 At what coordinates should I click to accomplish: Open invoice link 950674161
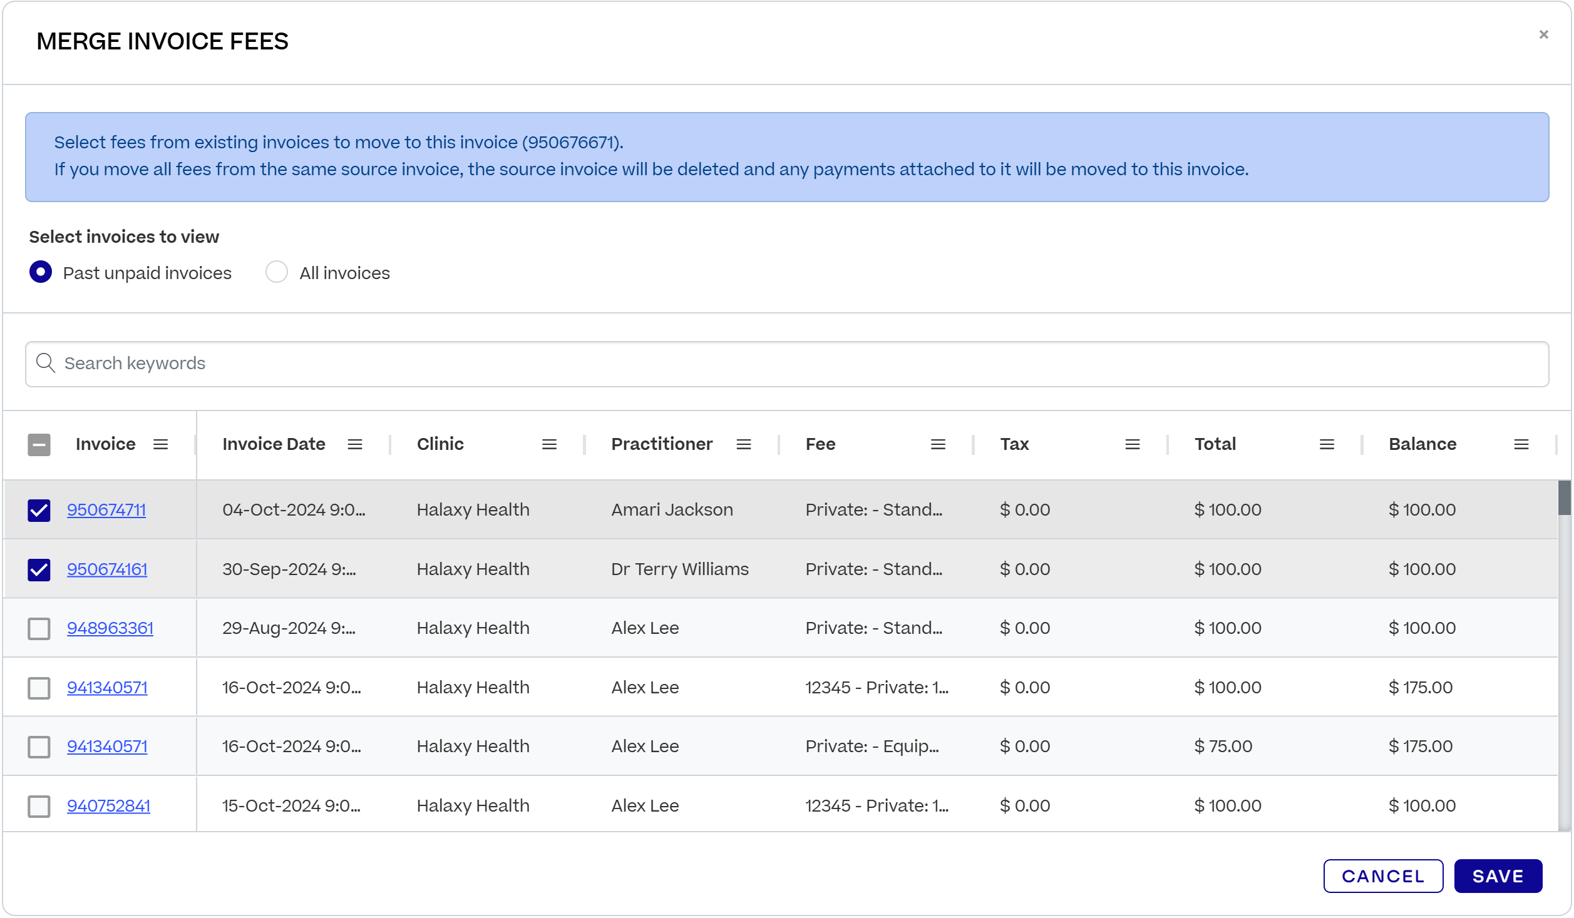tap(107, 569)
